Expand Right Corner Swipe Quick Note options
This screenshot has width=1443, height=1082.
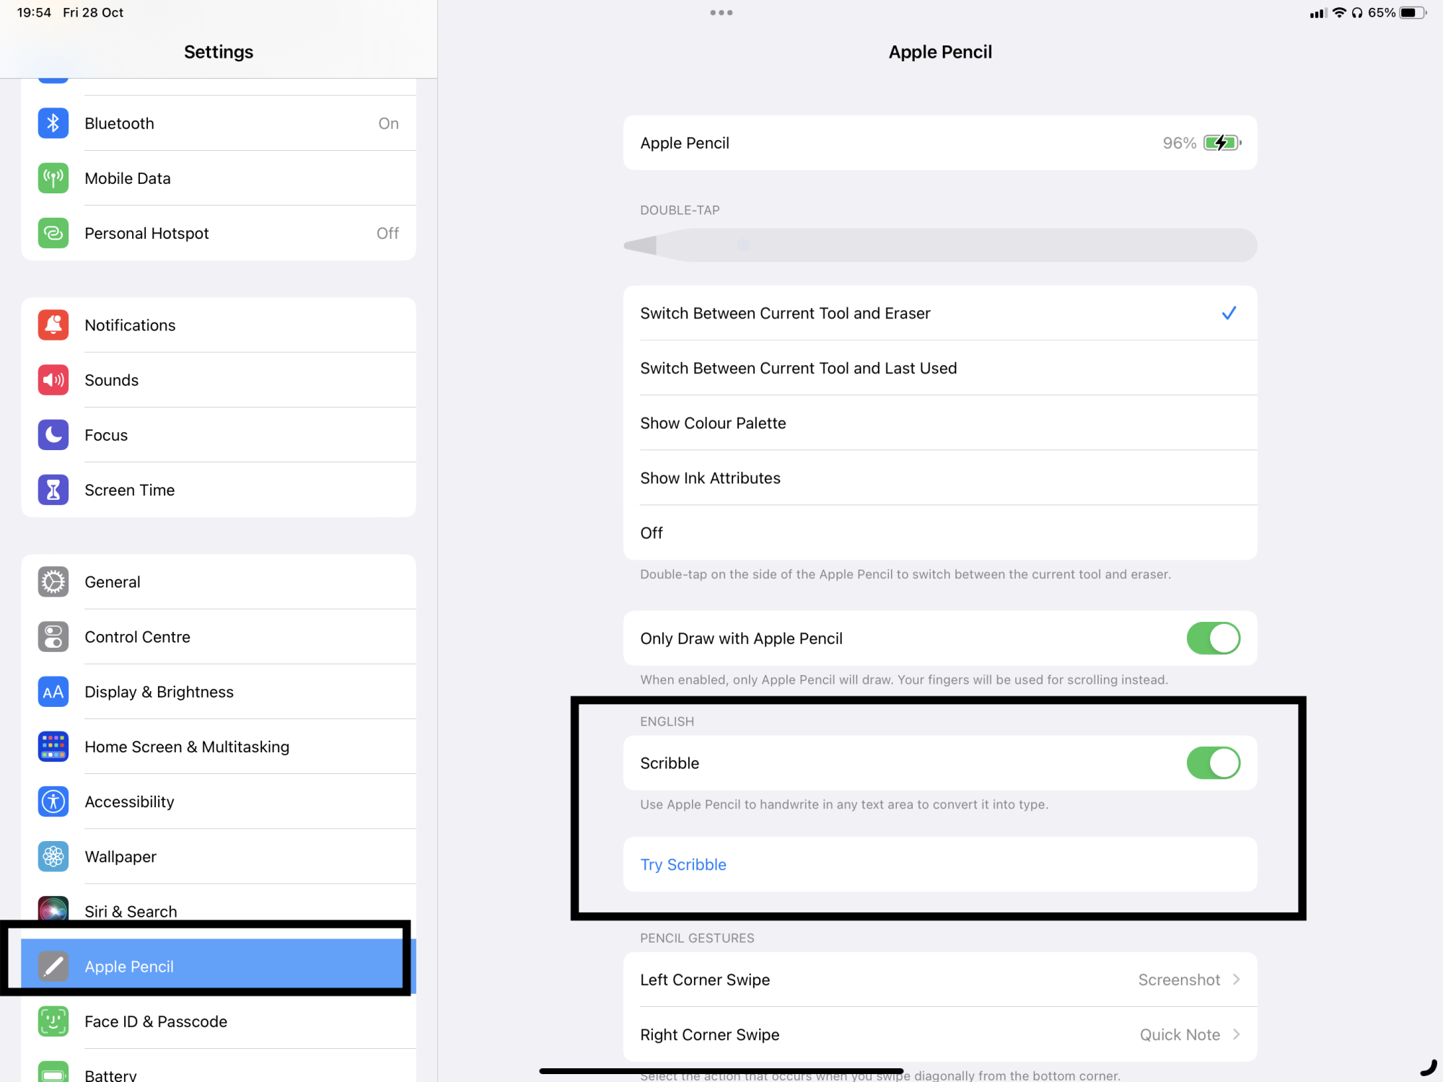click(1235, 1034)
